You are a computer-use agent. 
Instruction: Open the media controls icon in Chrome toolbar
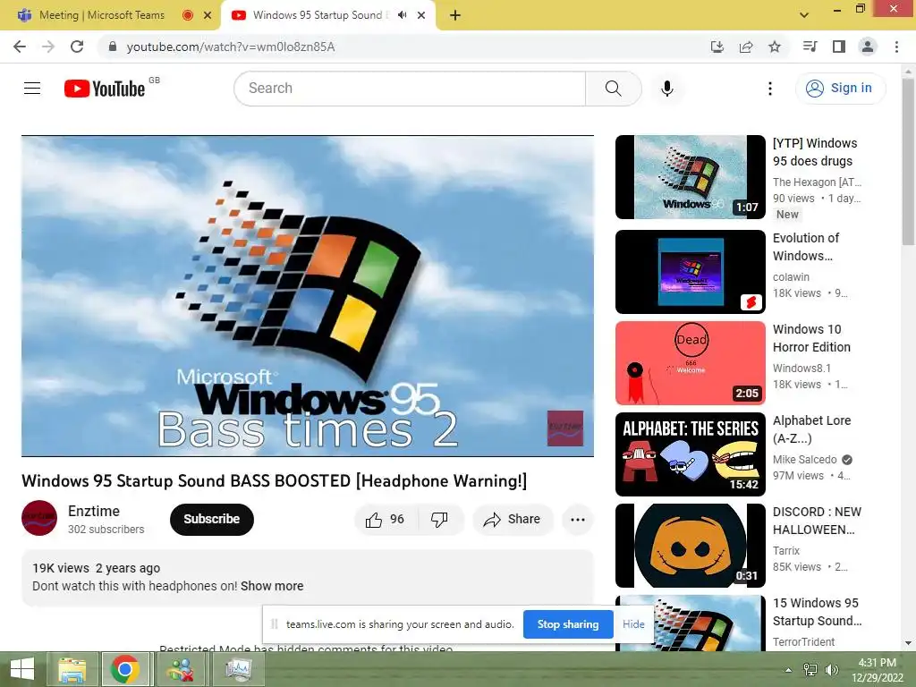pyautogui.click(x=810, y=47)
